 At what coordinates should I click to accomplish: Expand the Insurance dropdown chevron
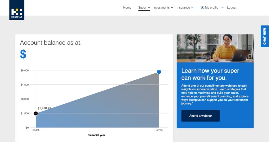(x=193, y=8)
